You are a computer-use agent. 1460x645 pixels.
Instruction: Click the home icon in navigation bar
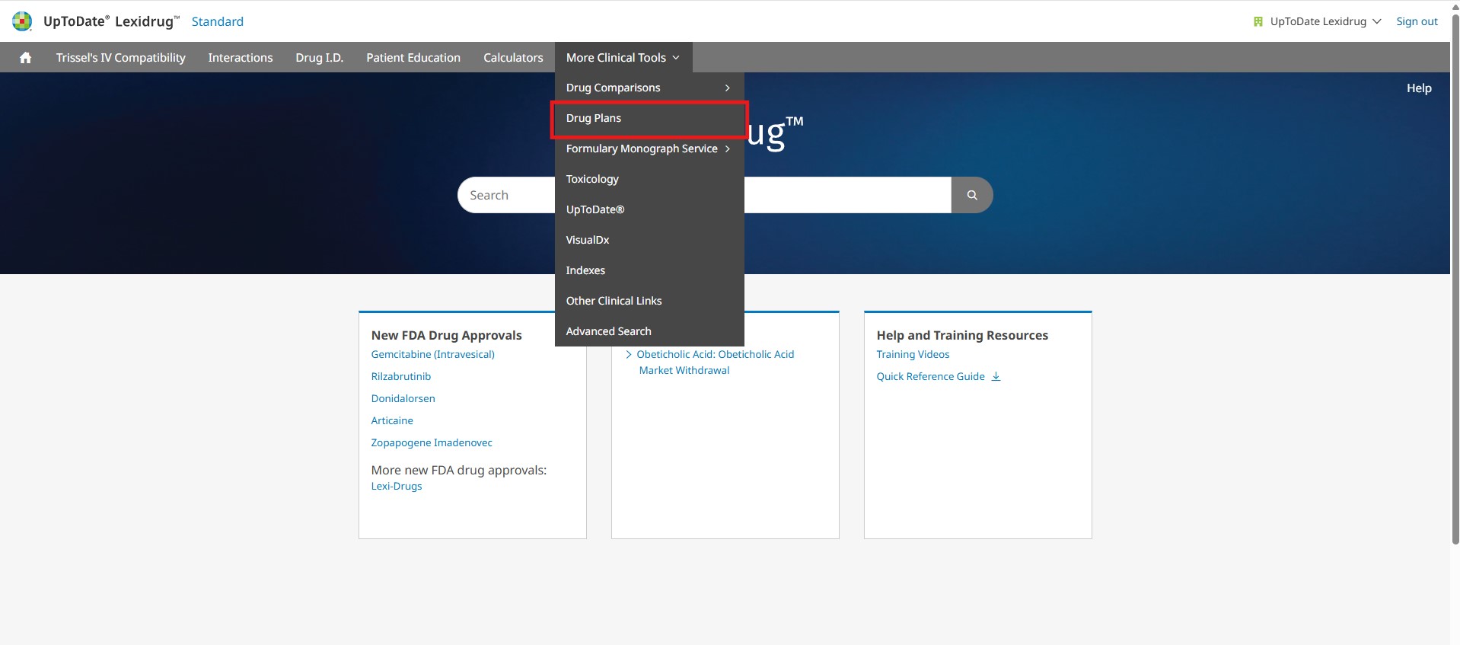coord(25,58)
